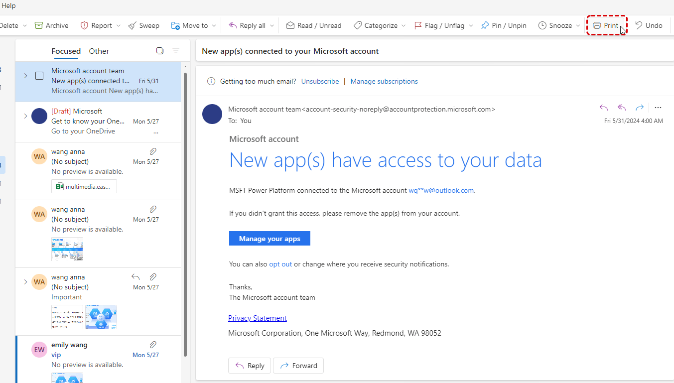Open the filter icon in message list

(176, 51)
